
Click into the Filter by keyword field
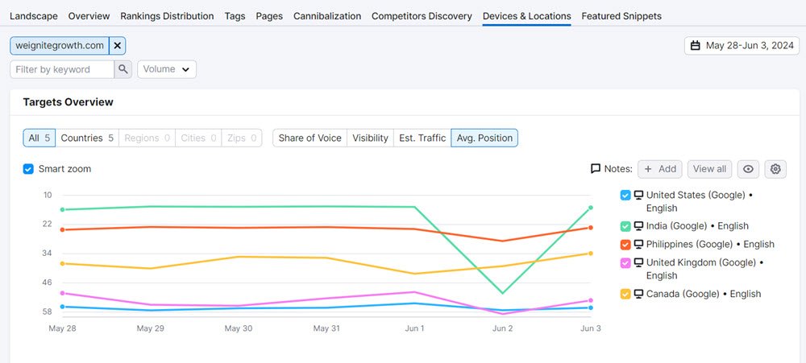pyautogui.click(x=62, y=69)
